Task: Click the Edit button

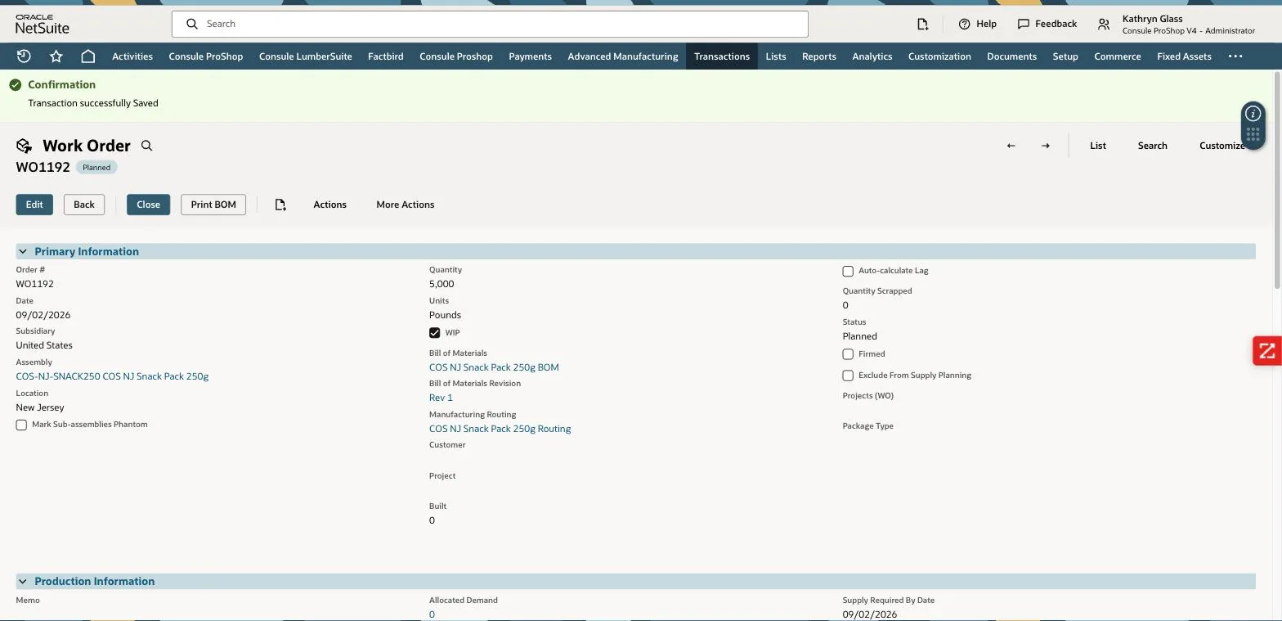Action: coord(34,205)
